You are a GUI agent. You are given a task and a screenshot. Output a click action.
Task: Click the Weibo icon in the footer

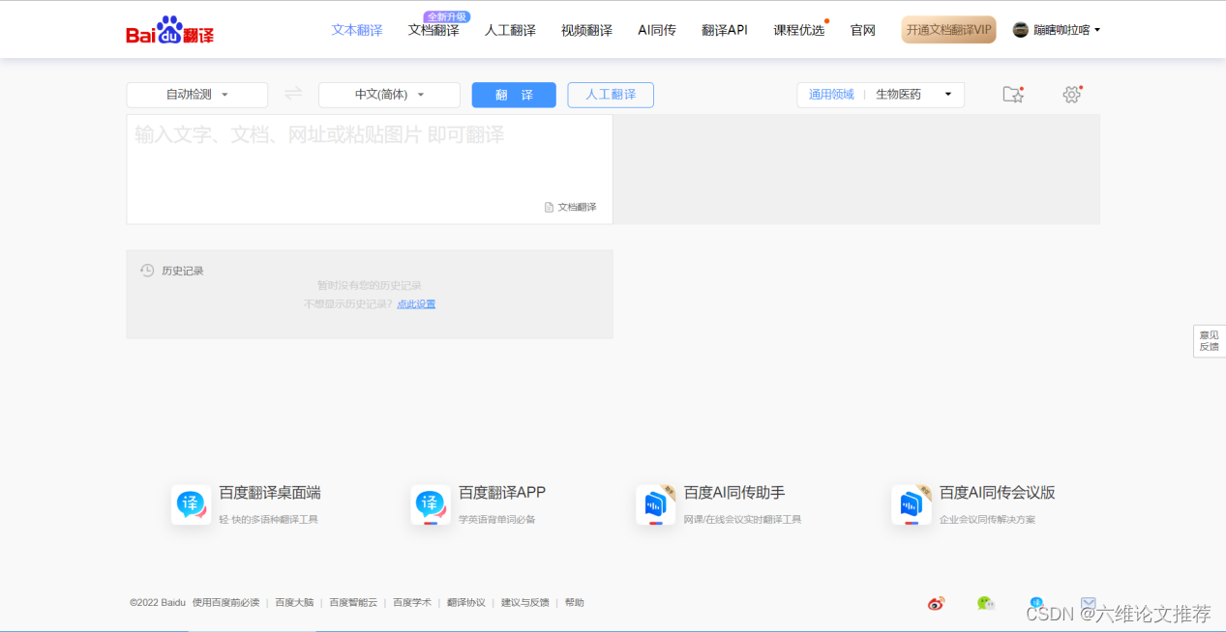point(936,603)
